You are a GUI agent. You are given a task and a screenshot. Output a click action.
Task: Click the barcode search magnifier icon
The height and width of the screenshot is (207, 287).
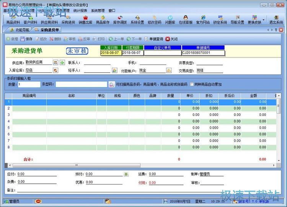(x=111, y=84)
